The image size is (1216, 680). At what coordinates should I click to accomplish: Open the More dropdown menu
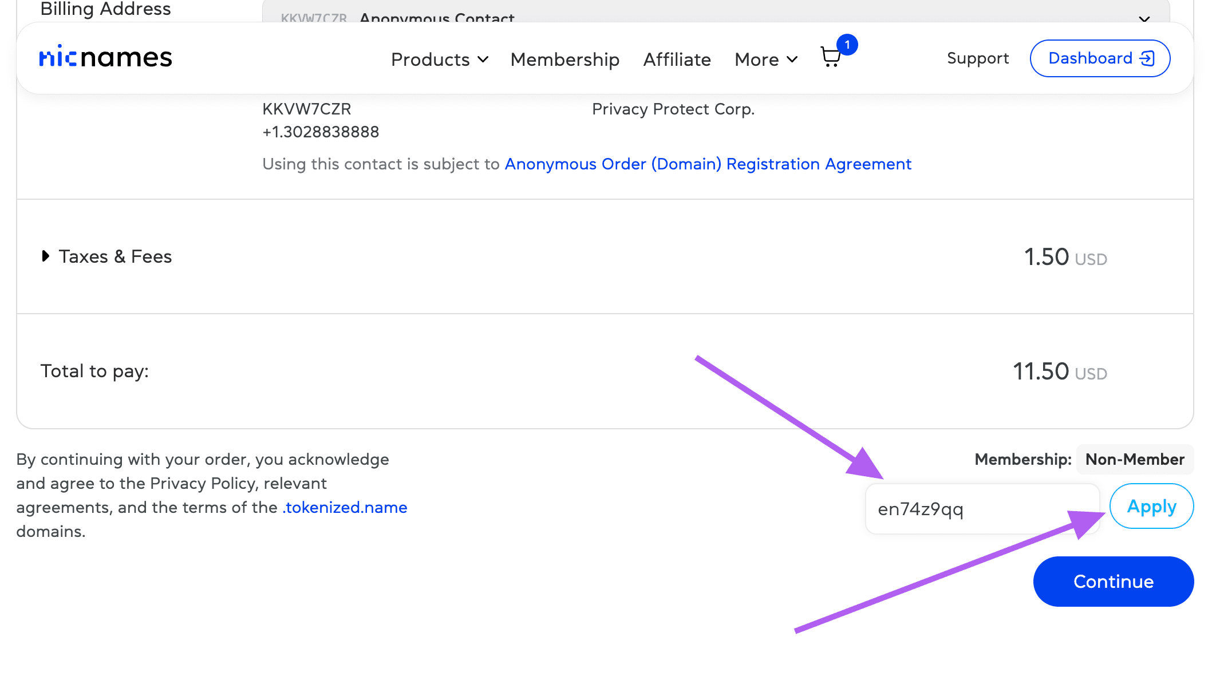coord(765,60)
